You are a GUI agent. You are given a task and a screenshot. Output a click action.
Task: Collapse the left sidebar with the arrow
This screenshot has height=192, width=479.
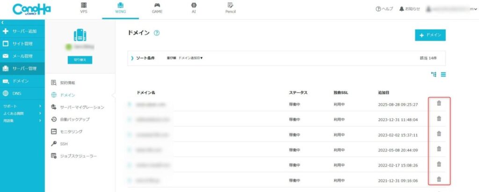(x=2, y=22)
